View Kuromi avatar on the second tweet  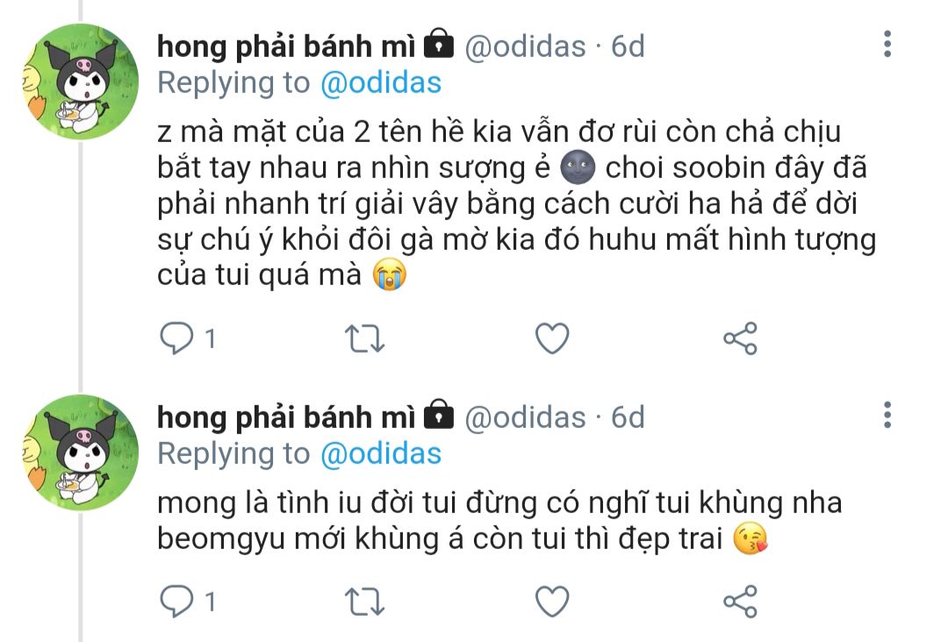tap(81, 453)
